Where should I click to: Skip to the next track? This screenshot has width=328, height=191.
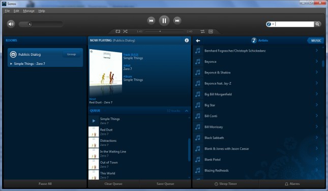(x=177, y=20)
